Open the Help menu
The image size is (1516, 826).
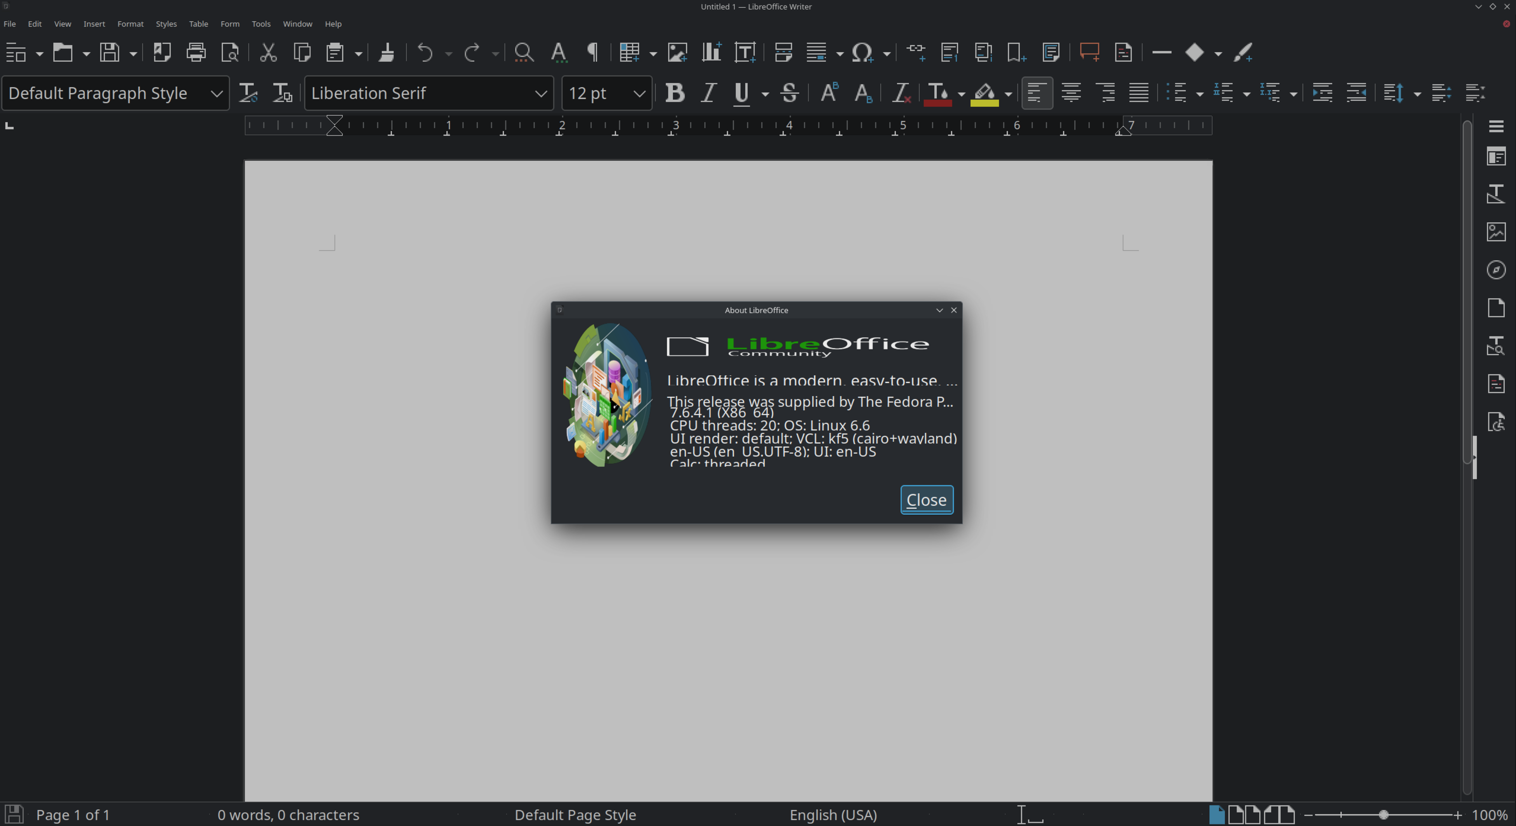point(333,24)
